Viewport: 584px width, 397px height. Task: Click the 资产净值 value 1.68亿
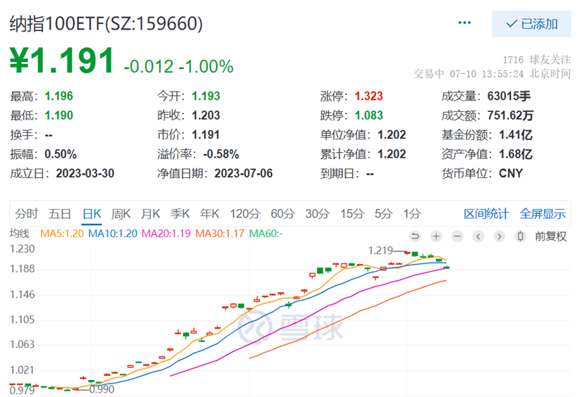(x=515, y=154)
